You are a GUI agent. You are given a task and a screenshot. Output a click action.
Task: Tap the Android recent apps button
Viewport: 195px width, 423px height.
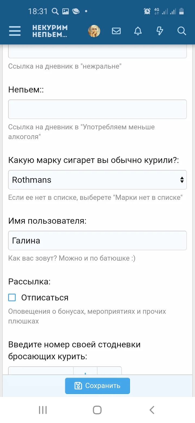43,410
